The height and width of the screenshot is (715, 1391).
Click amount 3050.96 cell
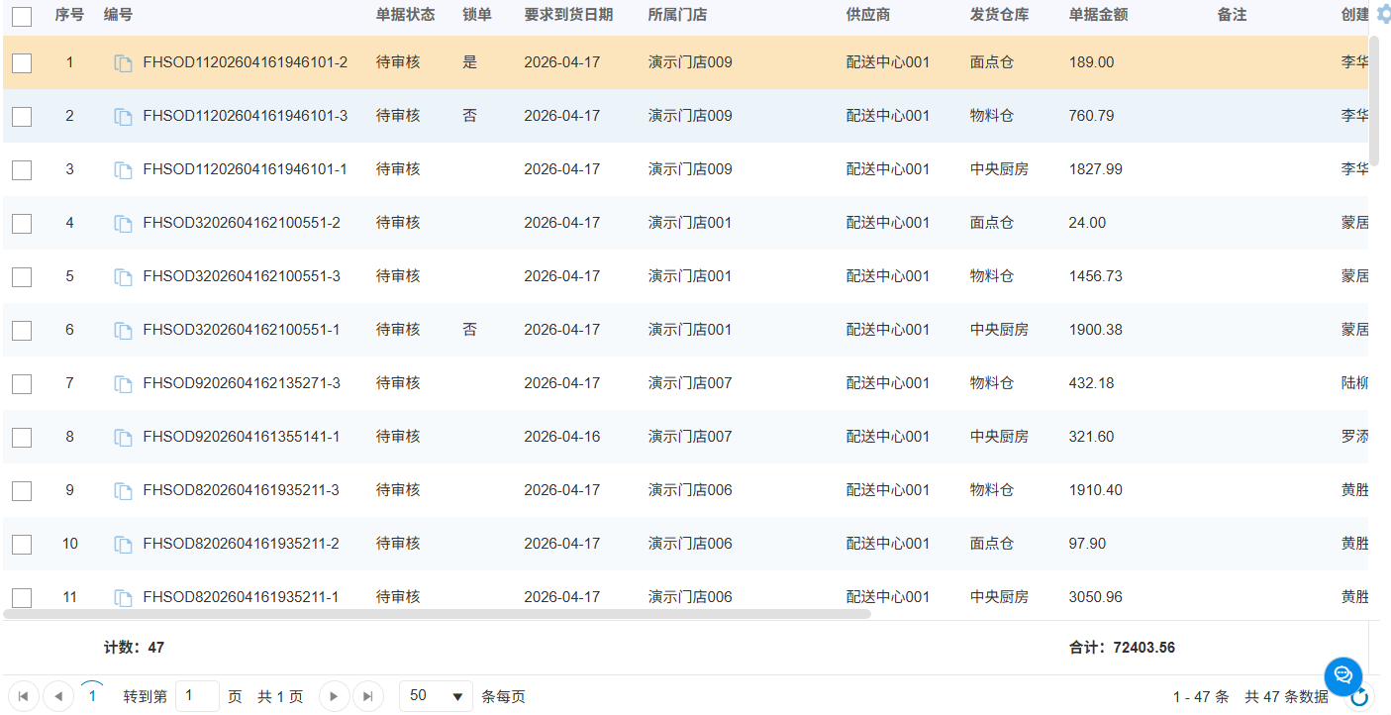pyautogui.click(x=1096, y=597)
